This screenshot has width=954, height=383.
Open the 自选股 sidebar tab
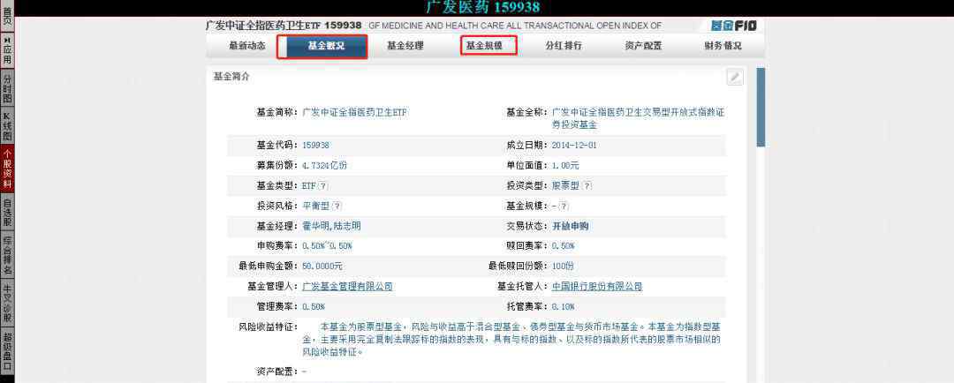7,214
